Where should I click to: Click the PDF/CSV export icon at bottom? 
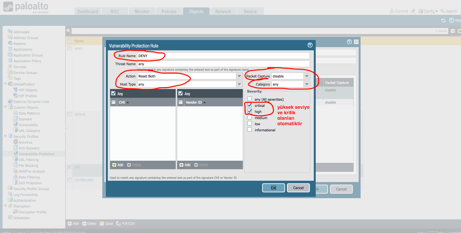point(118,224)
